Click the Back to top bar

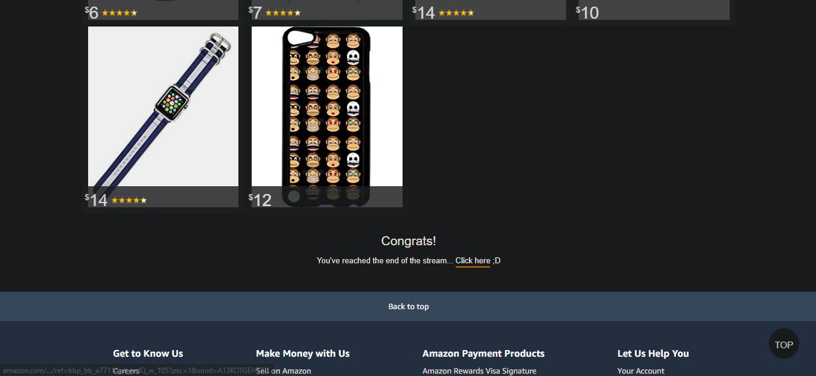pyautogui.click(x=408, y=306)
